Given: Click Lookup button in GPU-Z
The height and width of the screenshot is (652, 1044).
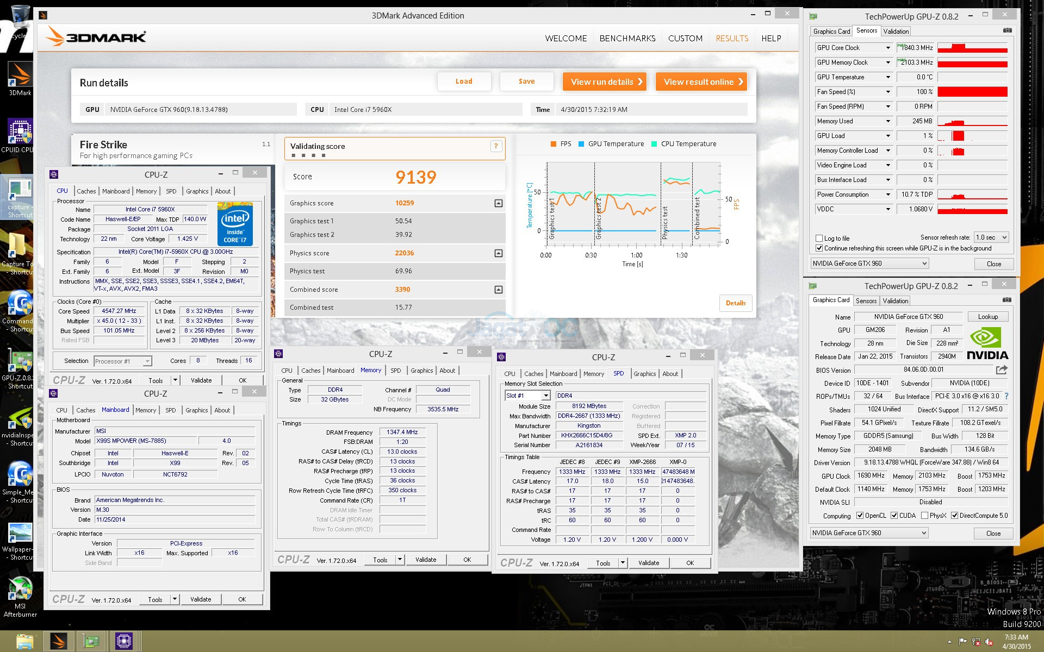Looking at the screenshot, I should [x=987, y=317].
